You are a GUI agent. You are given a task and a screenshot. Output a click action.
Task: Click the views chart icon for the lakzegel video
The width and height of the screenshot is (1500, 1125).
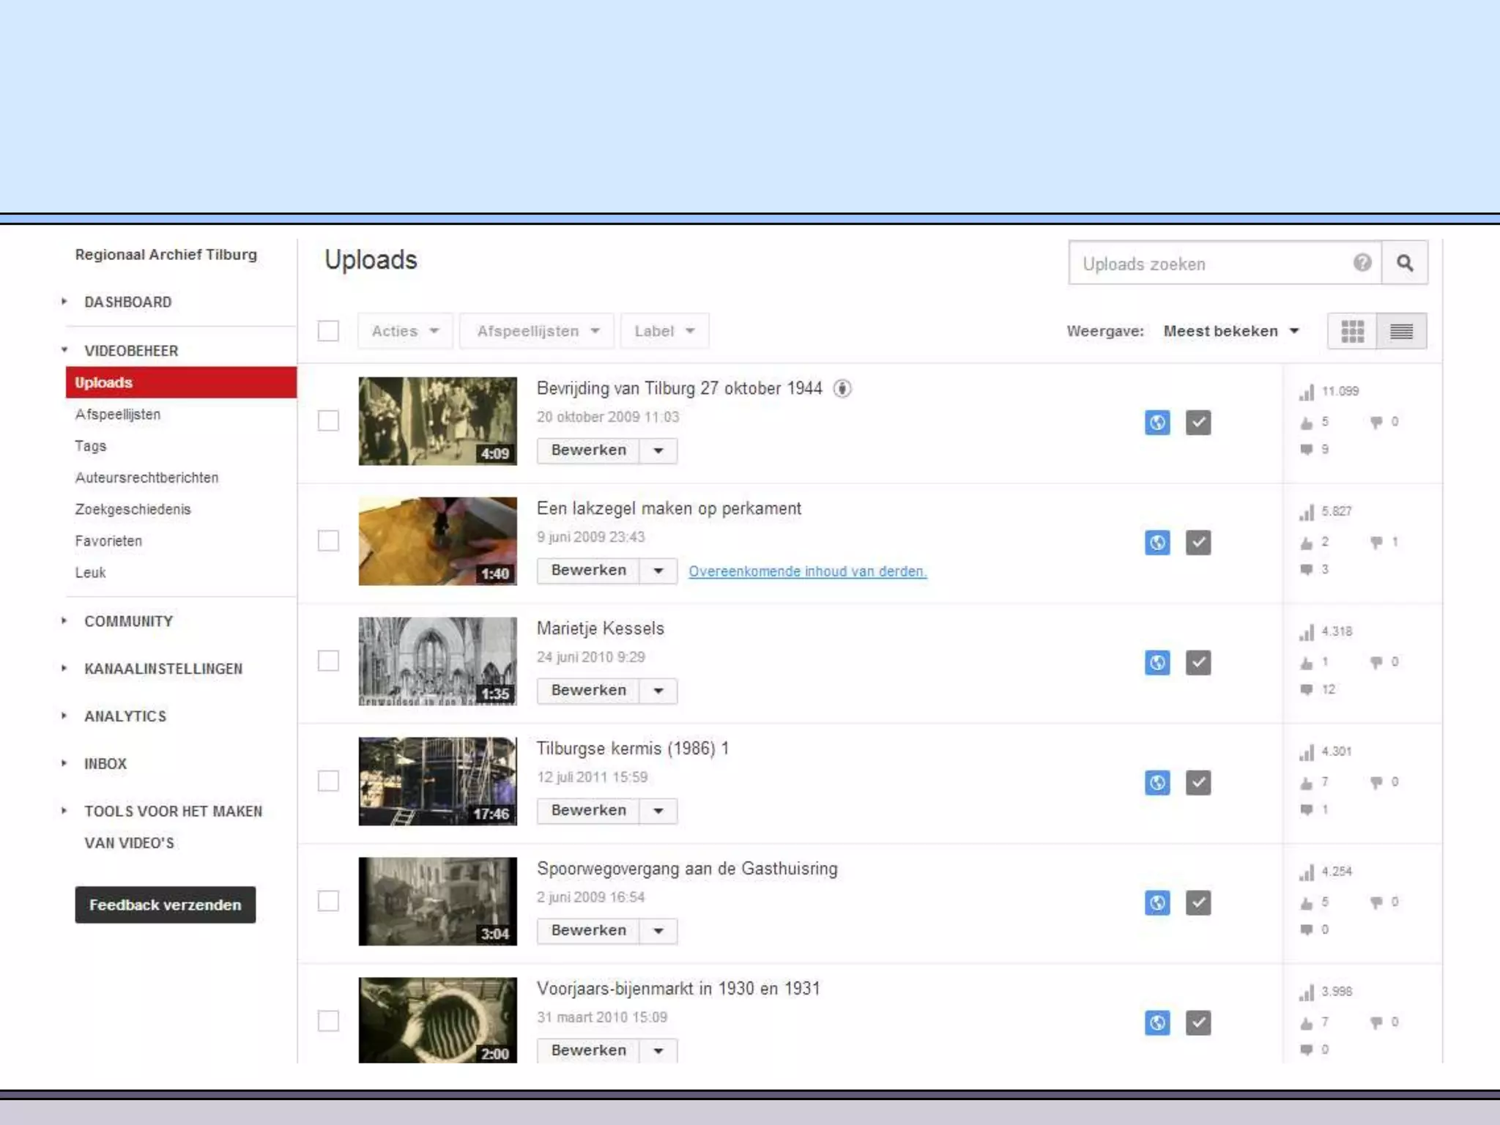pos(1307,512)
